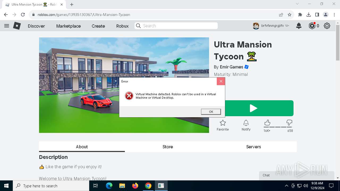This screenshot has height=191, width=340.
Task: Open the Marketplace page
Action: (x=69, y=26)
